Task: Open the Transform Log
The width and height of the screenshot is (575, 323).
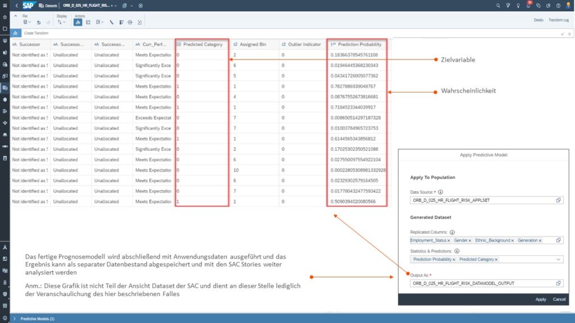Action: click(558, 20)
